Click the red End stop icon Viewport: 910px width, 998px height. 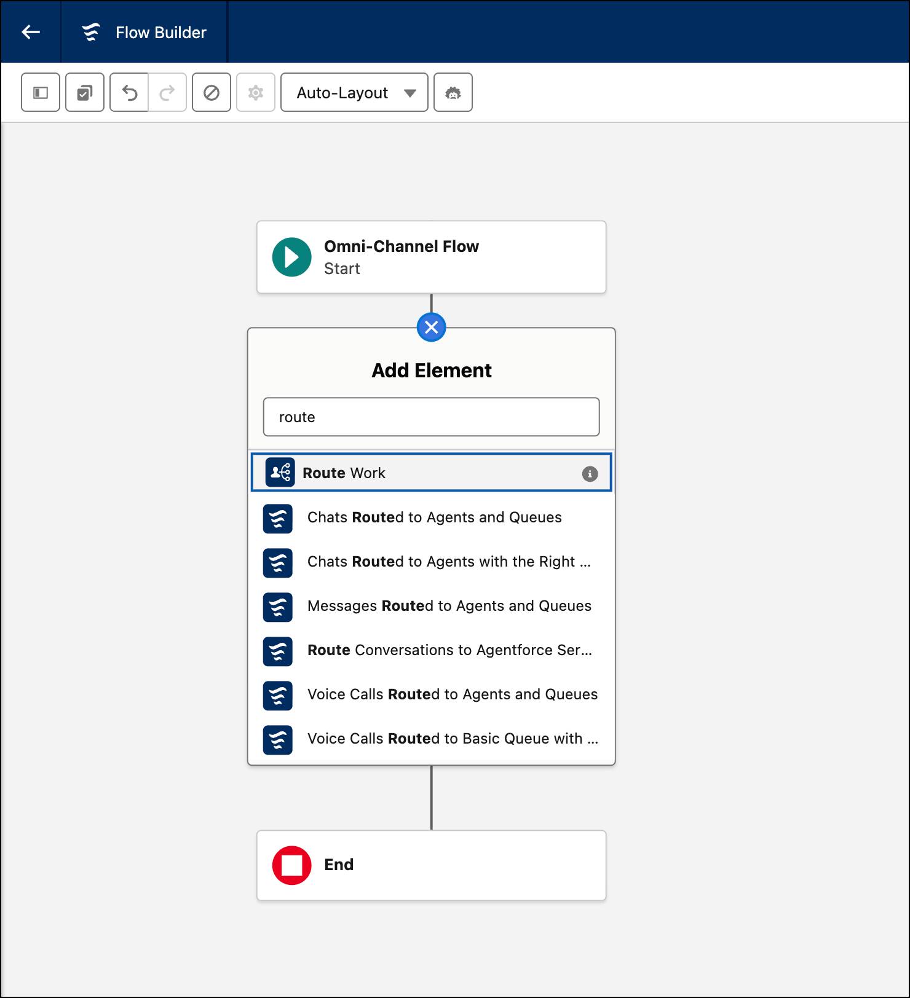[x=292, y=865]
